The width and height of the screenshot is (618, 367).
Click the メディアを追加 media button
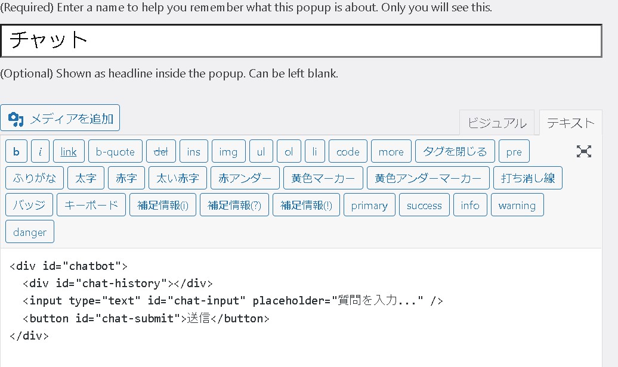tap(60, 117)
